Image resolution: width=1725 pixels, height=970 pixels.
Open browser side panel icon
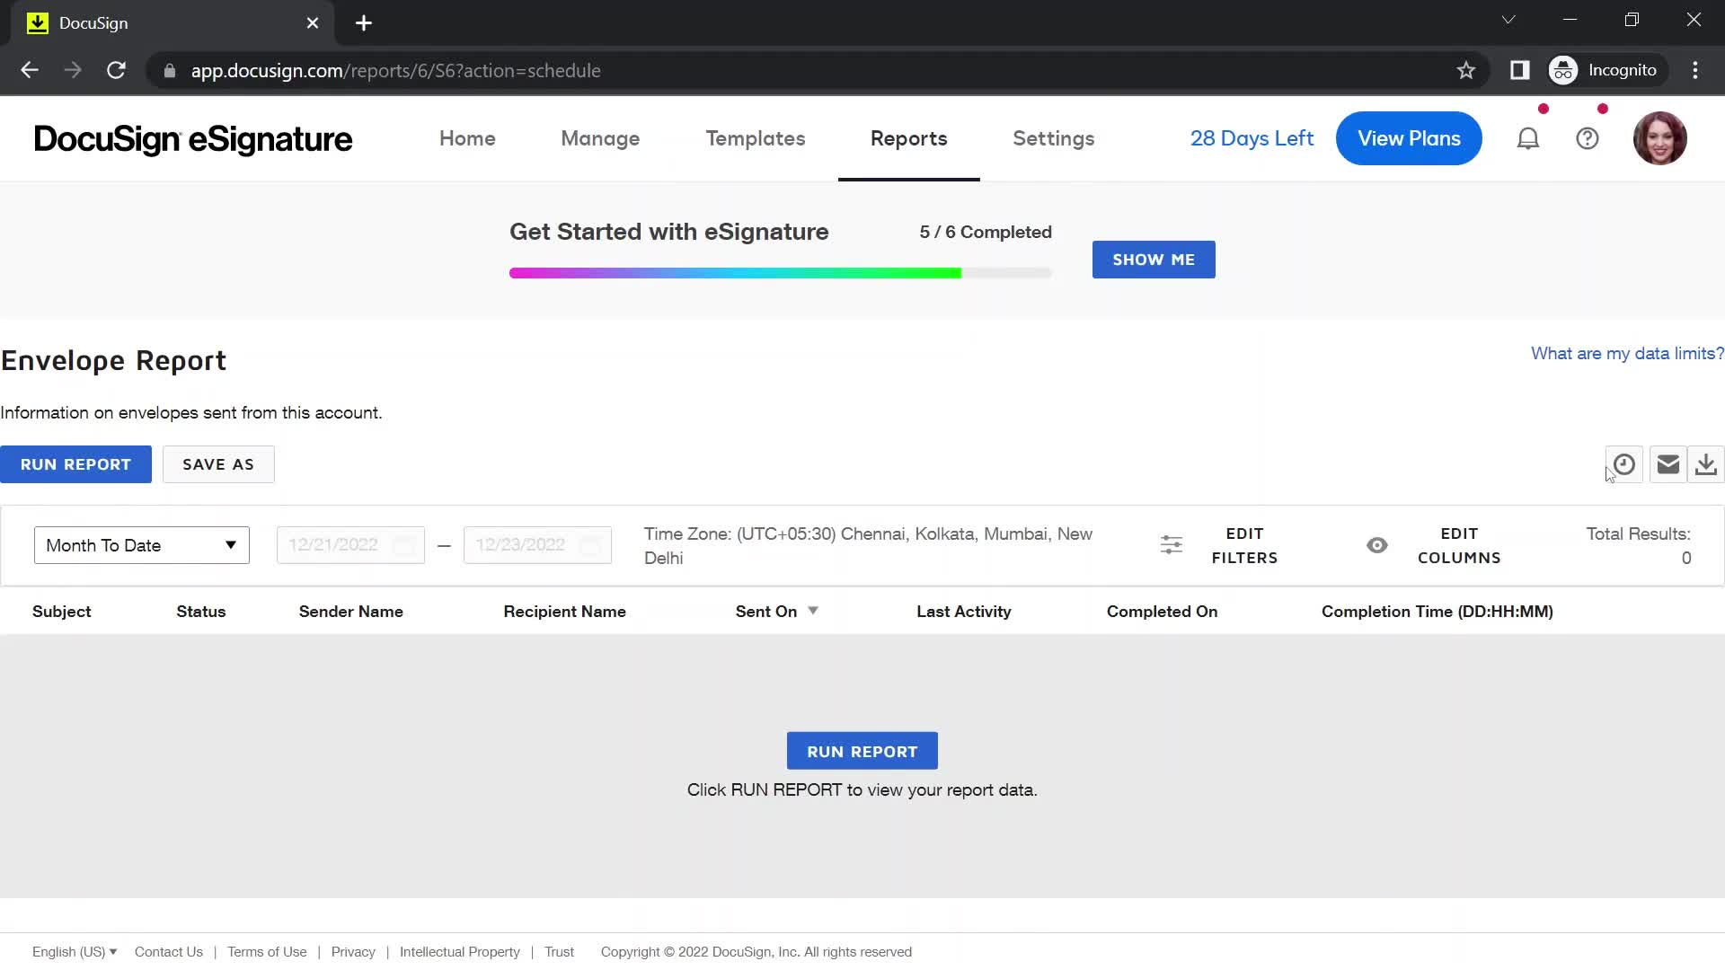pyautogui.click(x=1519, y=70)
